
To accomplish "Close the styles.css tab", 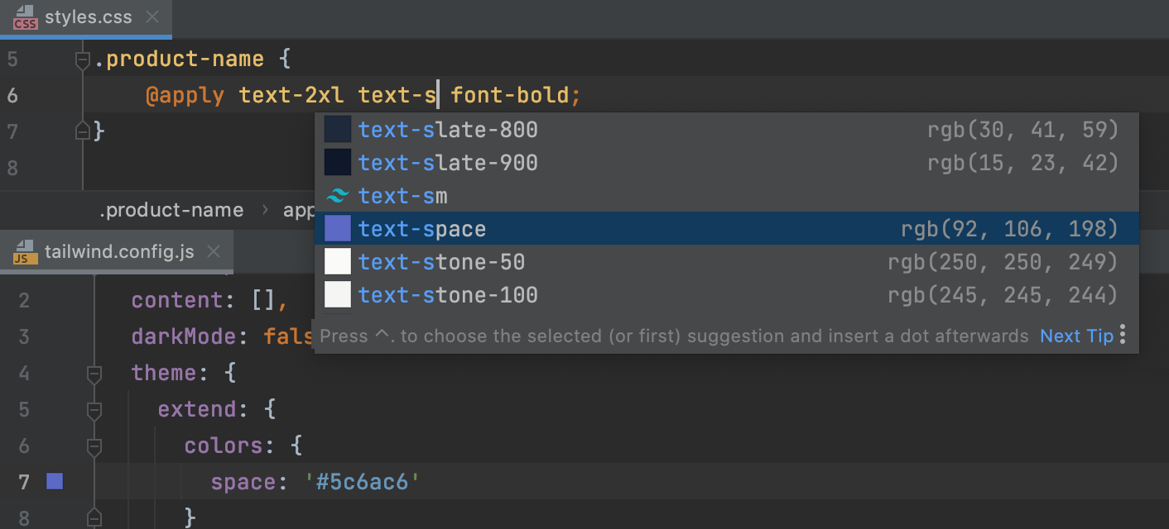I will pos(152,15).
